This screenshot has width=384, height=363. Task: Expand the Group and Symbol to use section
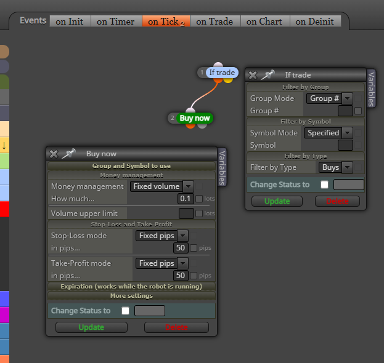pos(131,166)
